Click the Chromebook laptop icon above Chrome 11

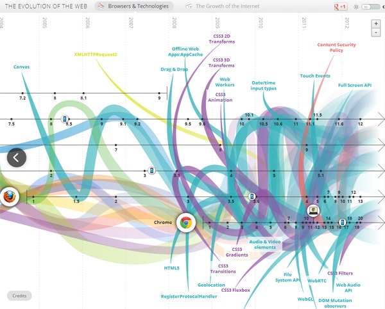click(313, 210)
